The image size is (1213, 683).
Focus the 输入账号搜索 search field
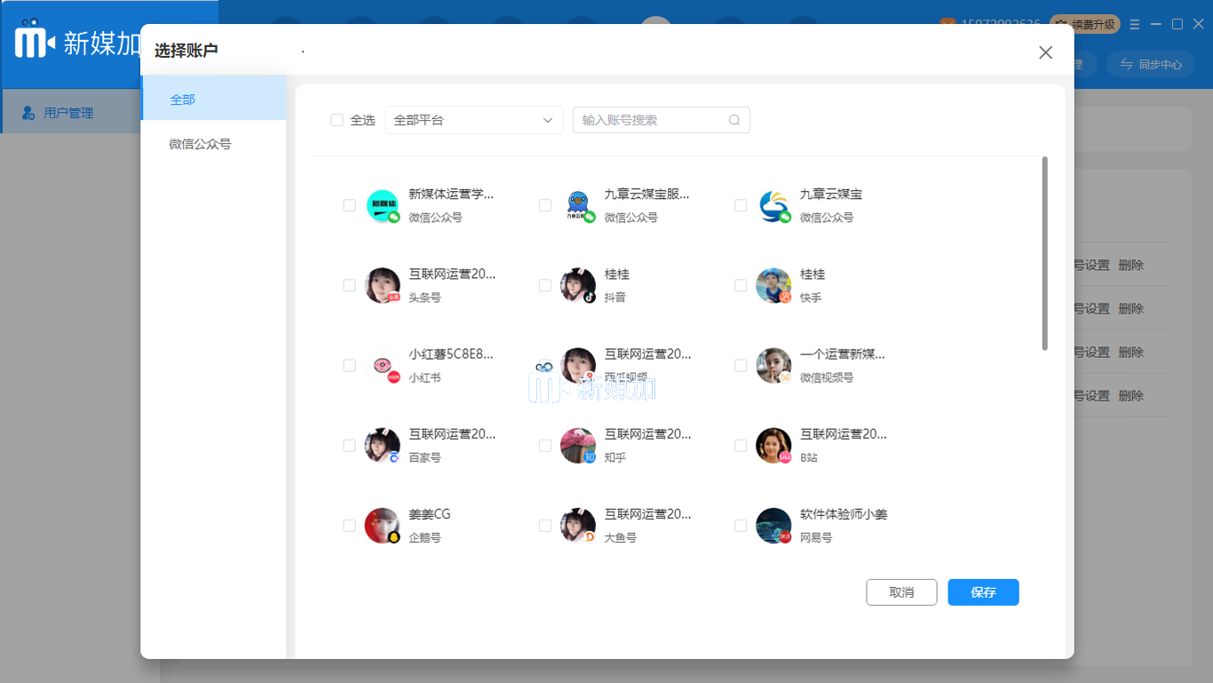coord(653,121)
